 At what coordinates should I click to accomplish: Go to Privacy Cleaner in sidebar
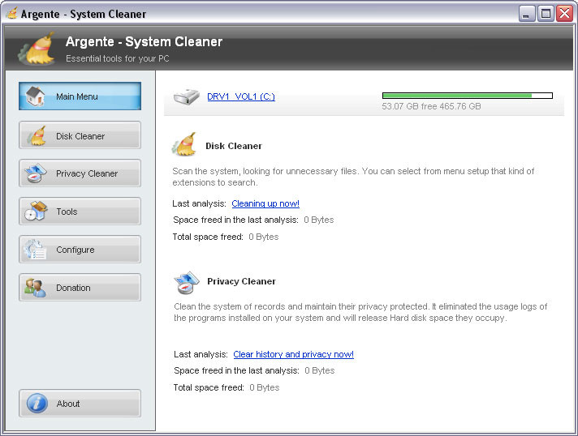click(80, 173)
